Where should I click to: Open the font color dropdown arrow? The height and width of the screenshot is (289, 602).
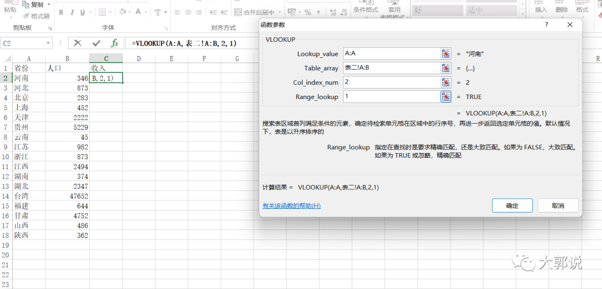[x=147, y=12]
